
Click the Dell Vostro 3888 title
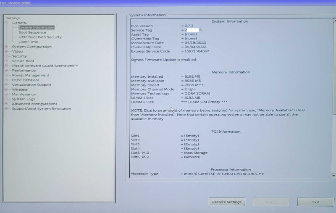16,3
